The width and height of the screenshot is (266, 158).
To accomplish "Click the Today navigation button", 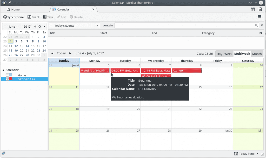I will point(61,53).
